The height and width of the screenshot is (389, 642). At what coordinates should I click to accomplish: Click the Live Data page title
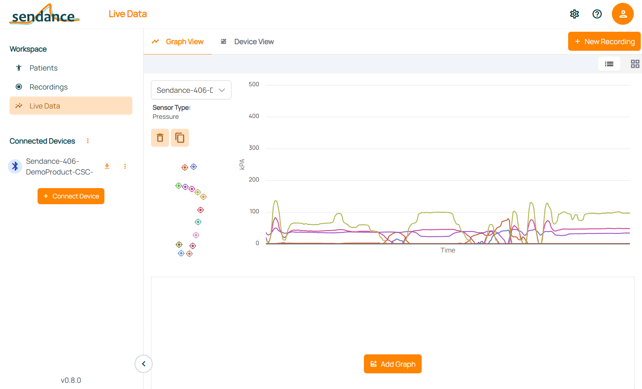[128, 14]
